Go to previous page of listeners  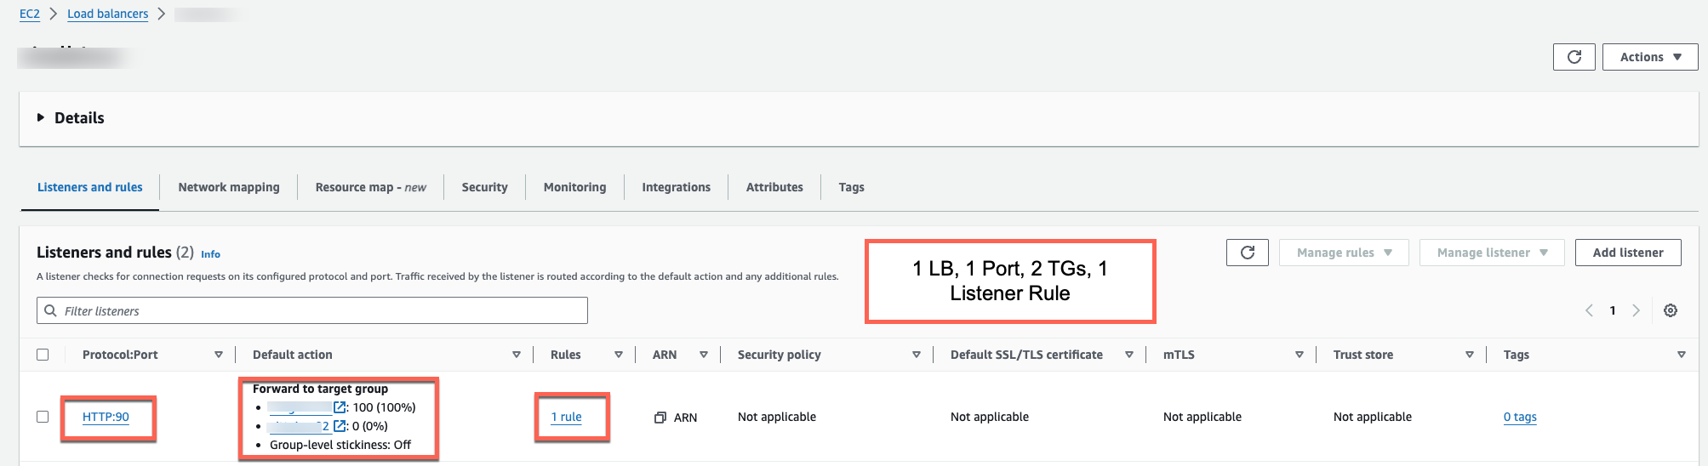point(1589,310)
